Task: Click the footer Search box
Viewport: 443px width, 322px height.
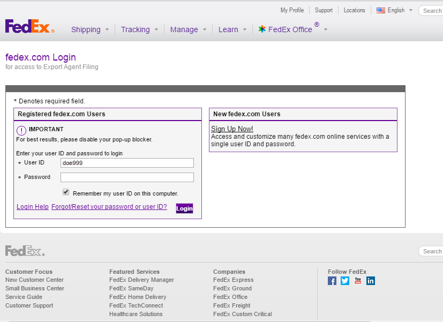Action: pos(431,251)
